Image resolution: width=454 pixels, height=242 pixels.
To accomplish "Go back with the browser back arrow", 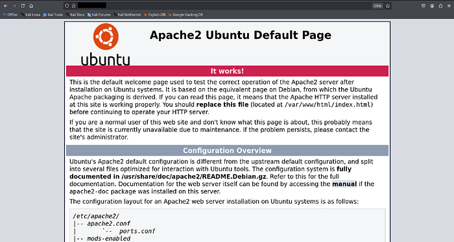I will [5, 6].
